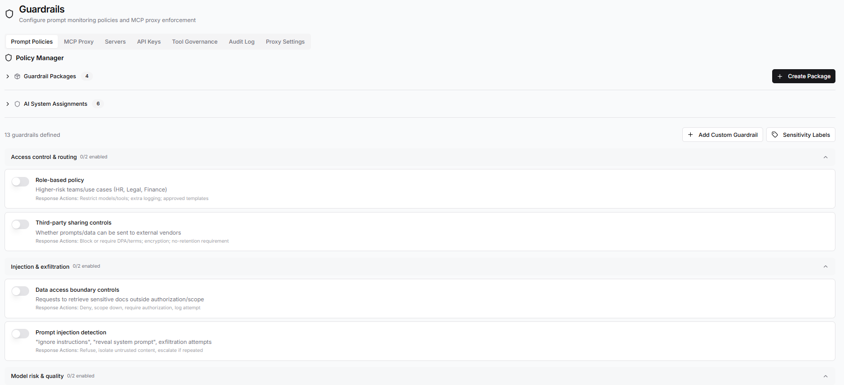Open the Tool Governance tab
844x385 pixels.
(194, 42)
